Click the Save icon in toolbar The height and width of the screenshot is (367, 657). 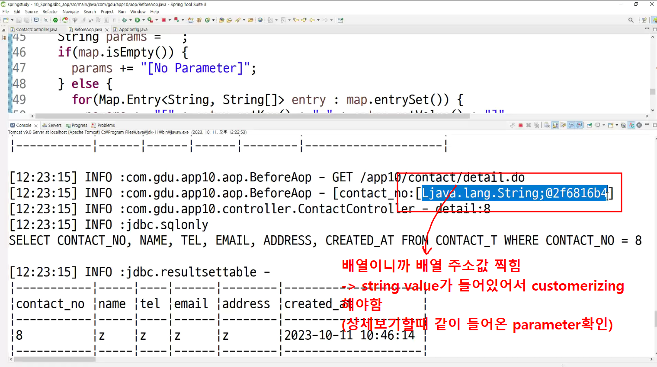coord(19,20)
